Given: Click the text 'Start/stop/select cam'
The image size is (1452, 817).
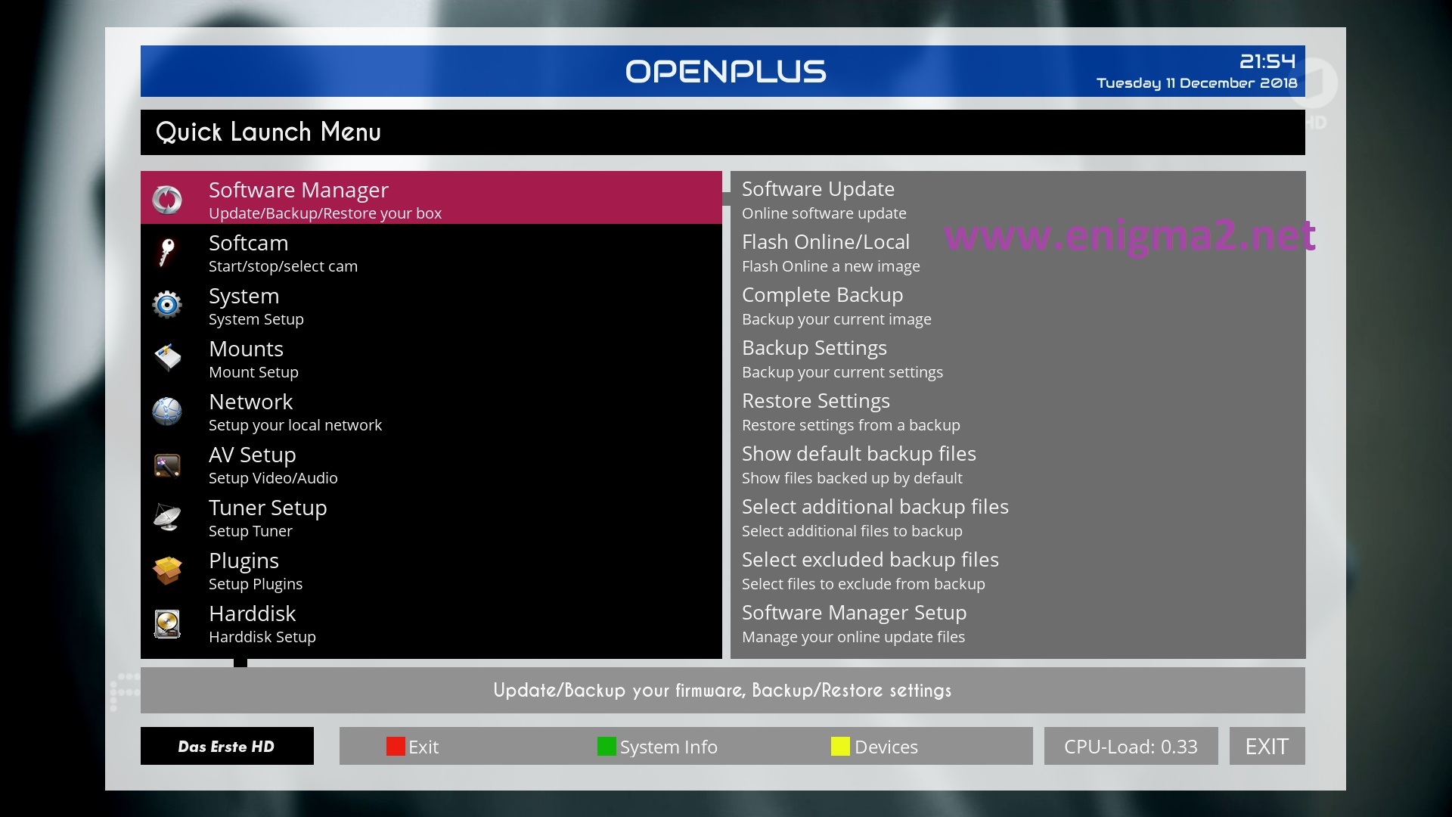Looking at the screenshot, I should point(283,266).
